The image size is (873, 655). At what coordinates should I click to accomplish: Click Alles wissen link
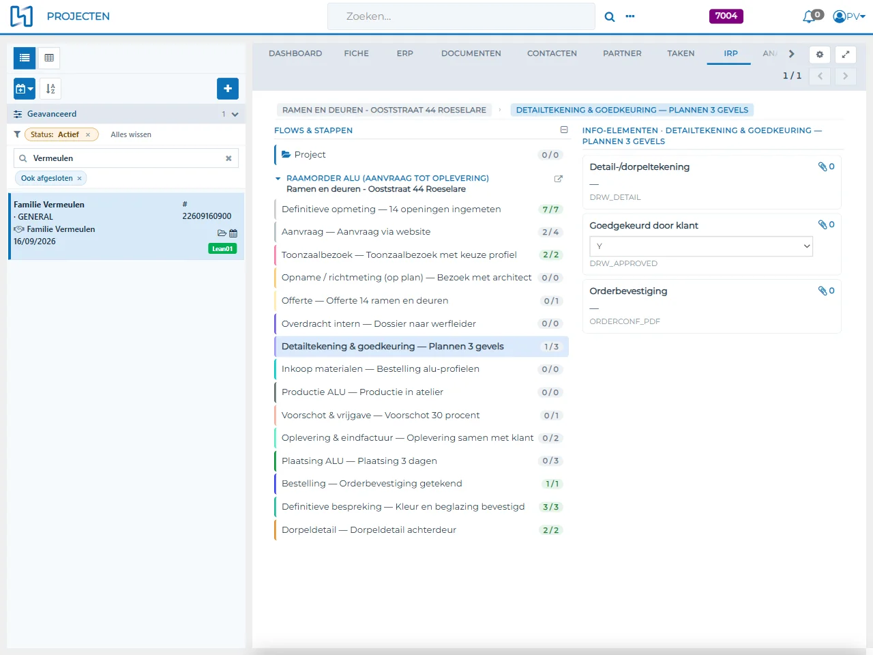[x=131, y=135]
